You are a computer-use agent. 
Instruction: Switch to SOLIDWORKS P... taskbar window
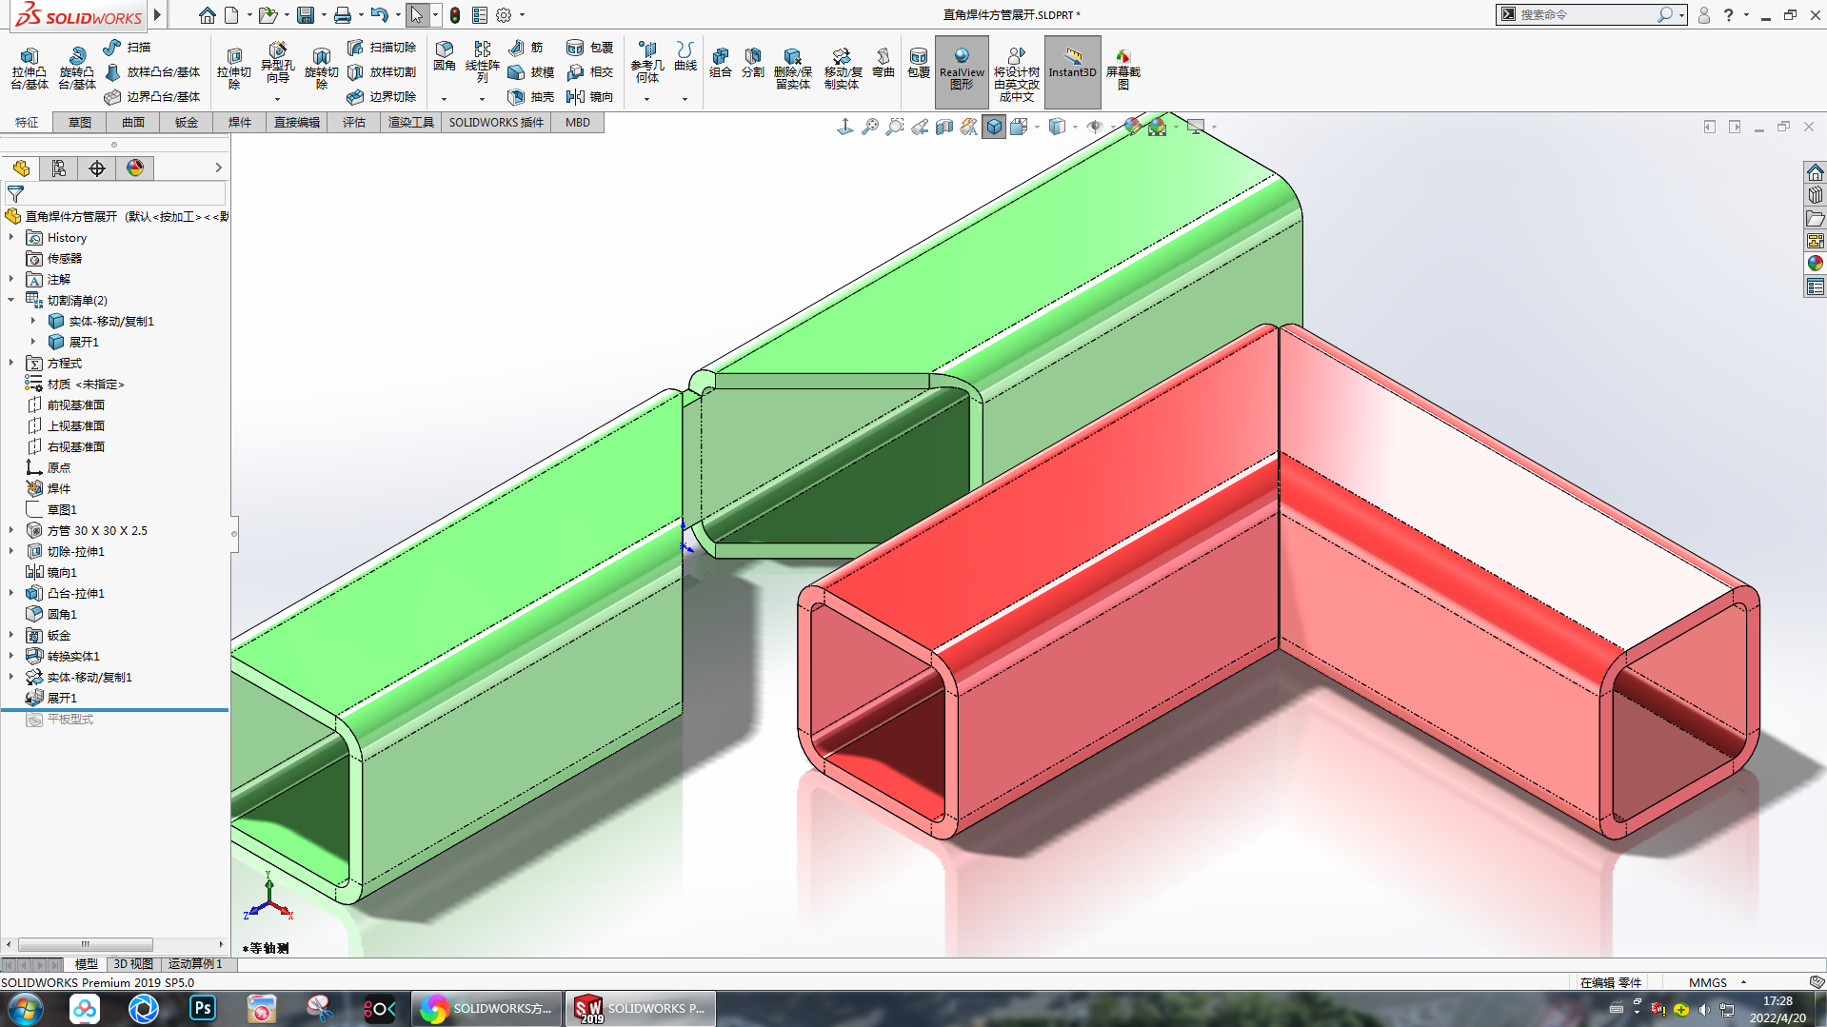tap(642, 1008)
